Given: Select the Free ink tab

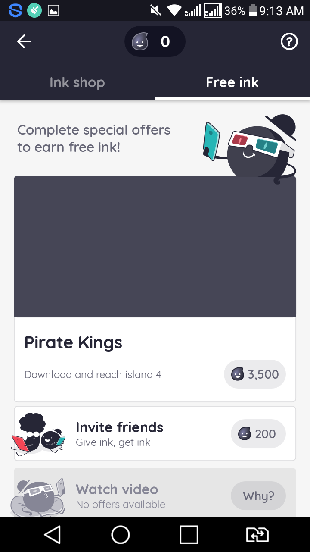Looking at the screenshot, I should pos(232,82).
